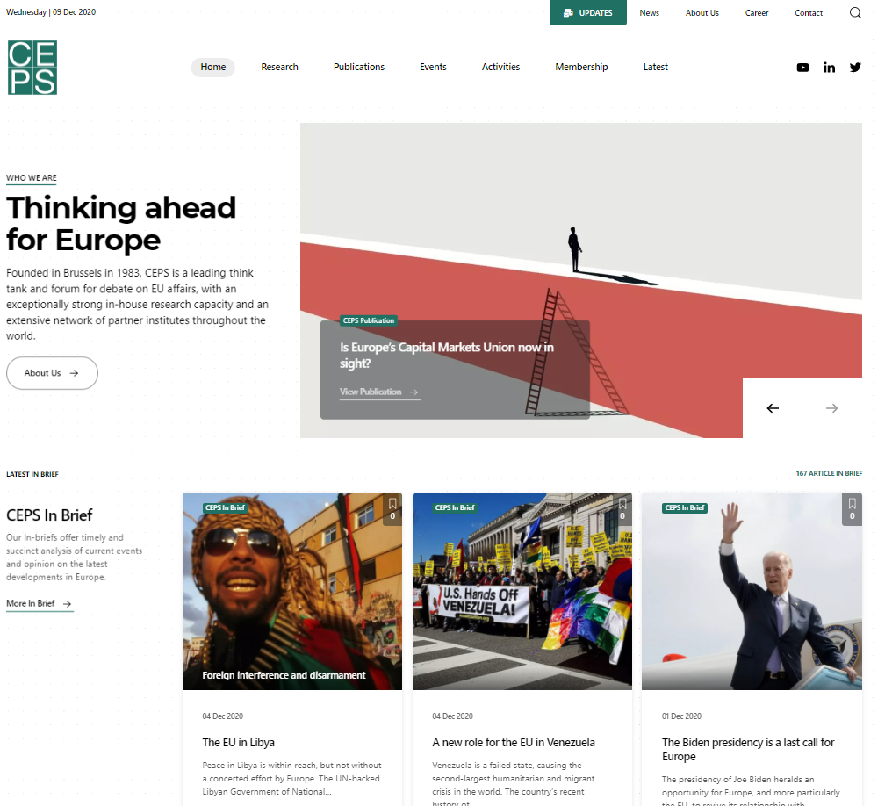Open the Publications menu
This screenshot has width=885, height=806.
click(x=359, y=67)
